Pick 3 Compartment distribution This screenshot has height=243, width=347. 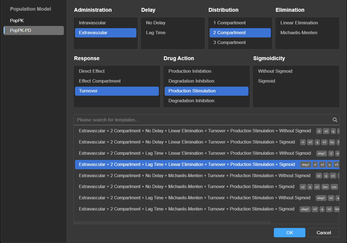click(x=240, y=42)
